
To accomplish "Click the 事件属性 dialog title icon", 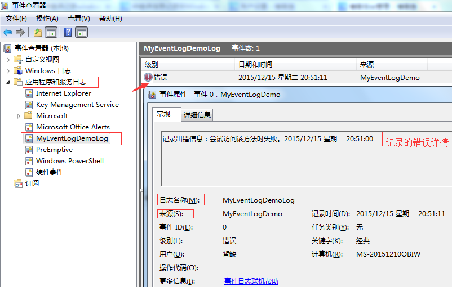I will [152, 95].
